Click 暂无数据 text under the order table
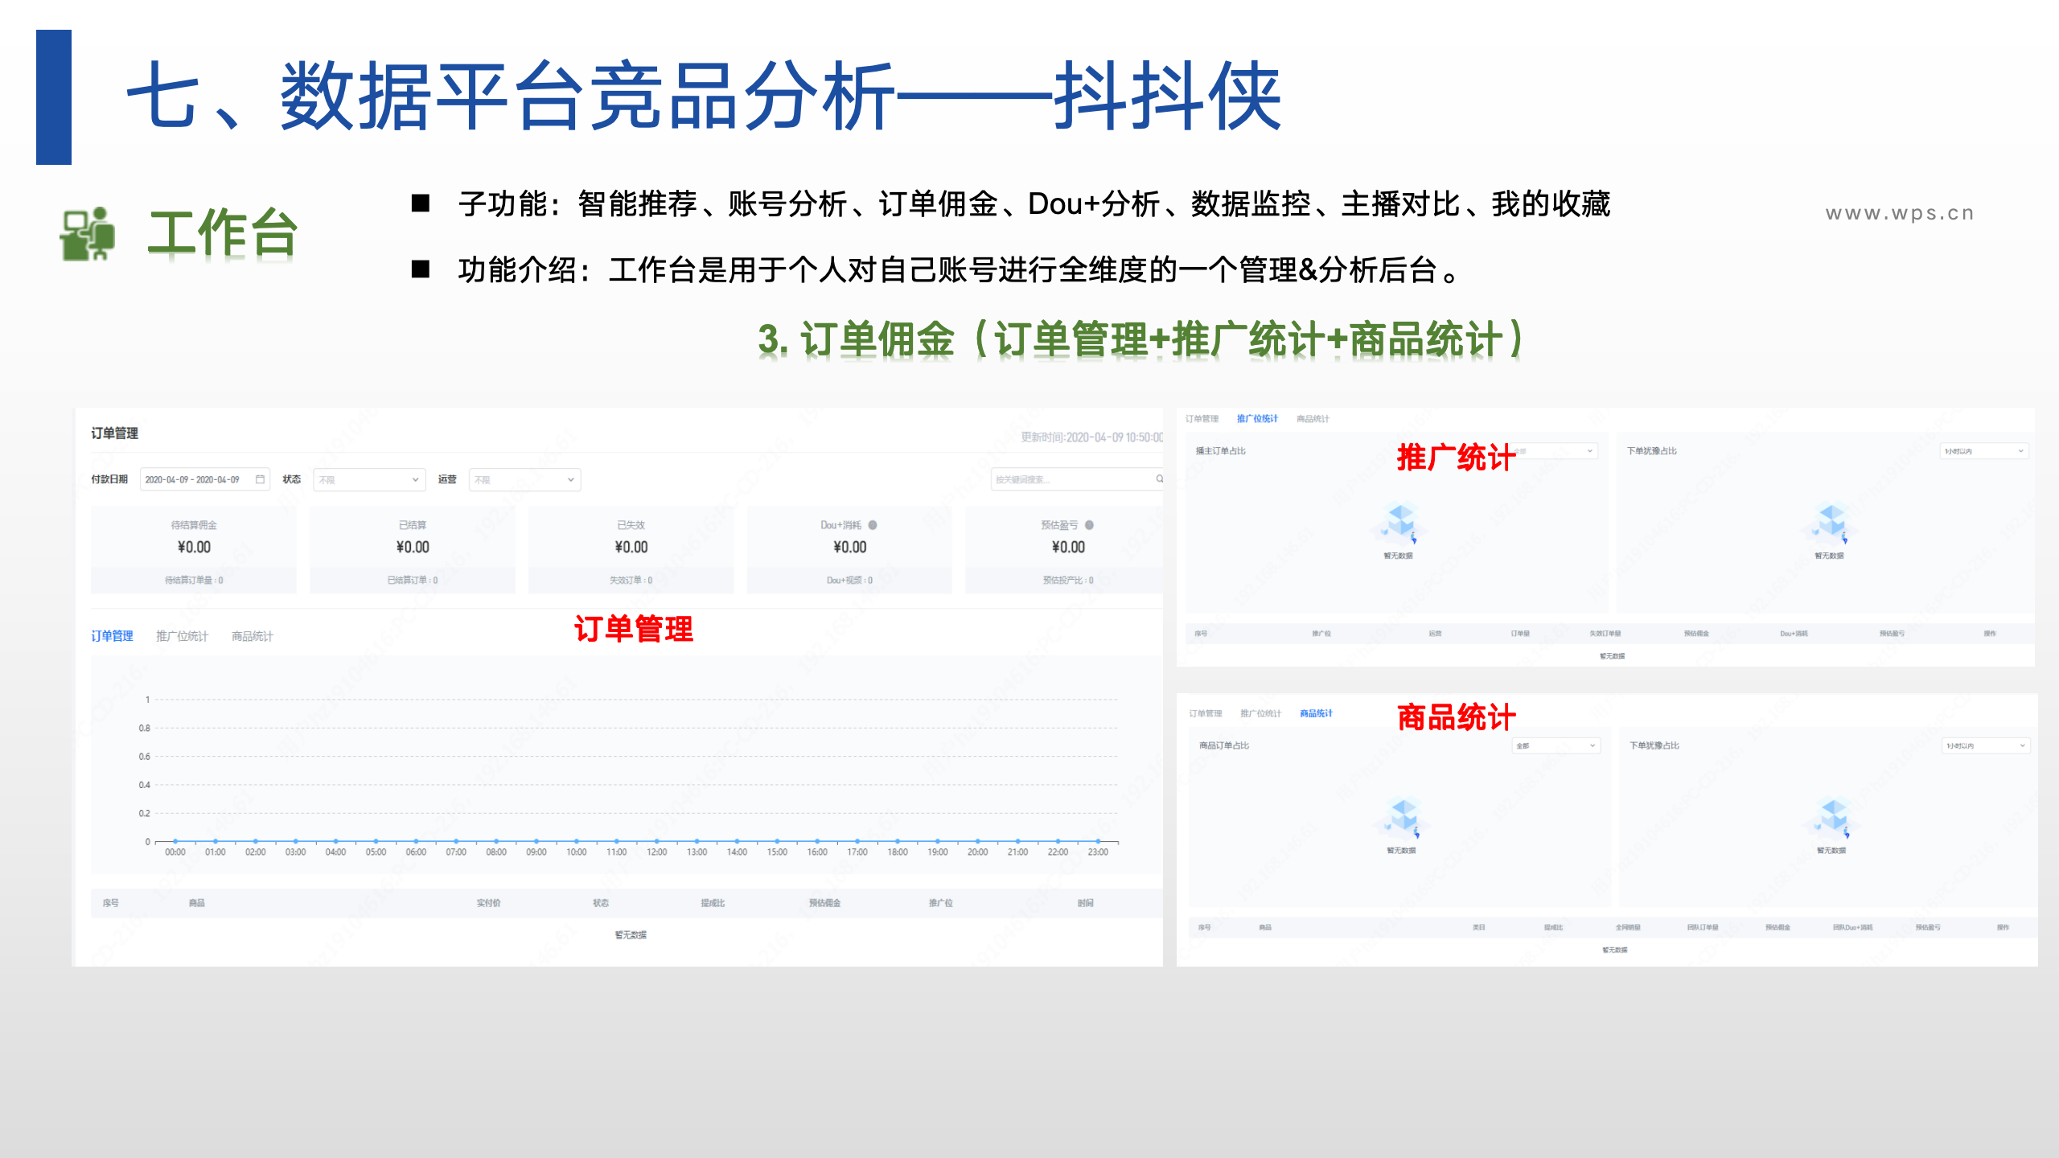Image resolution: width=2059 pixels, height=1158 pixels. pos(631,934)
